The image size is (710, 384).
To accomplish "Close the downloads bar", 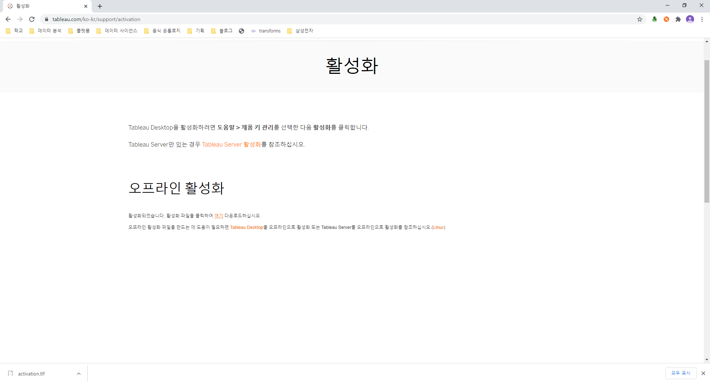I will pyautogui.click(x=703, y=373).
